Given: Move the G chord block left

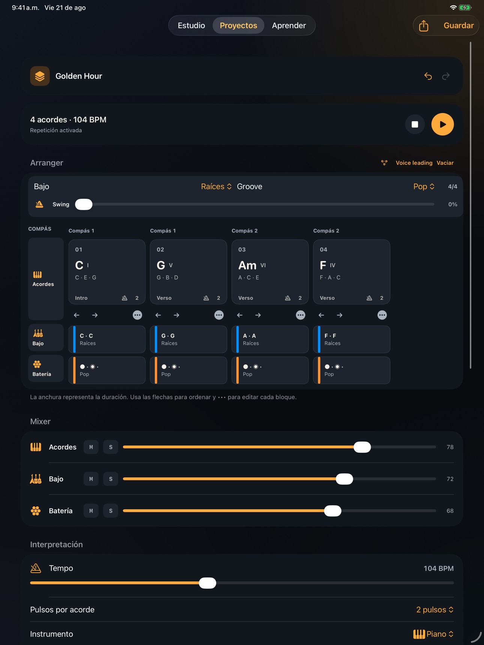Looking at the screenshot, I should tap(158, 315).
